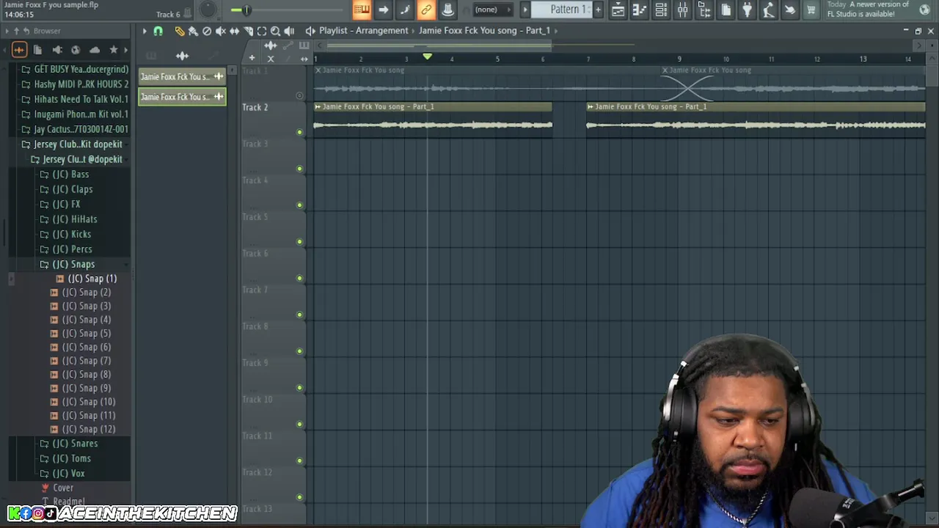
Task: Select the Delete tool (circle slash)
Action: pyautogui.click(x=207, y=31)
